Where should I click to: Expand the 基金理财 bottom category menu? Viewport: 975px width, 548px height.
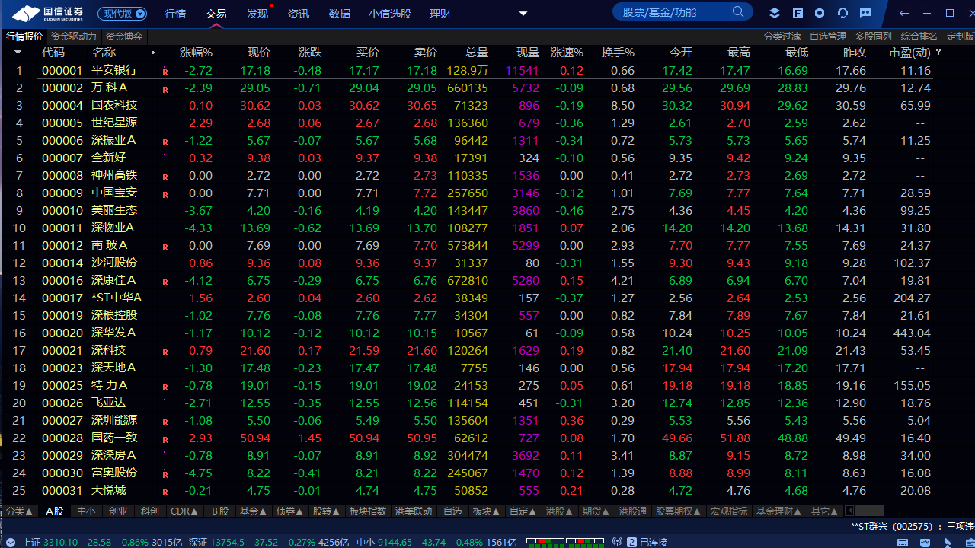[778, 511]
